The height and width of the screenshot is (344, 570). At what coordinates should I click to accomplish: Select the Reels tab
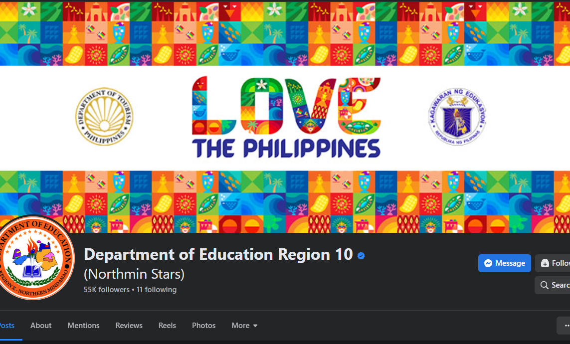pos(167,326)
